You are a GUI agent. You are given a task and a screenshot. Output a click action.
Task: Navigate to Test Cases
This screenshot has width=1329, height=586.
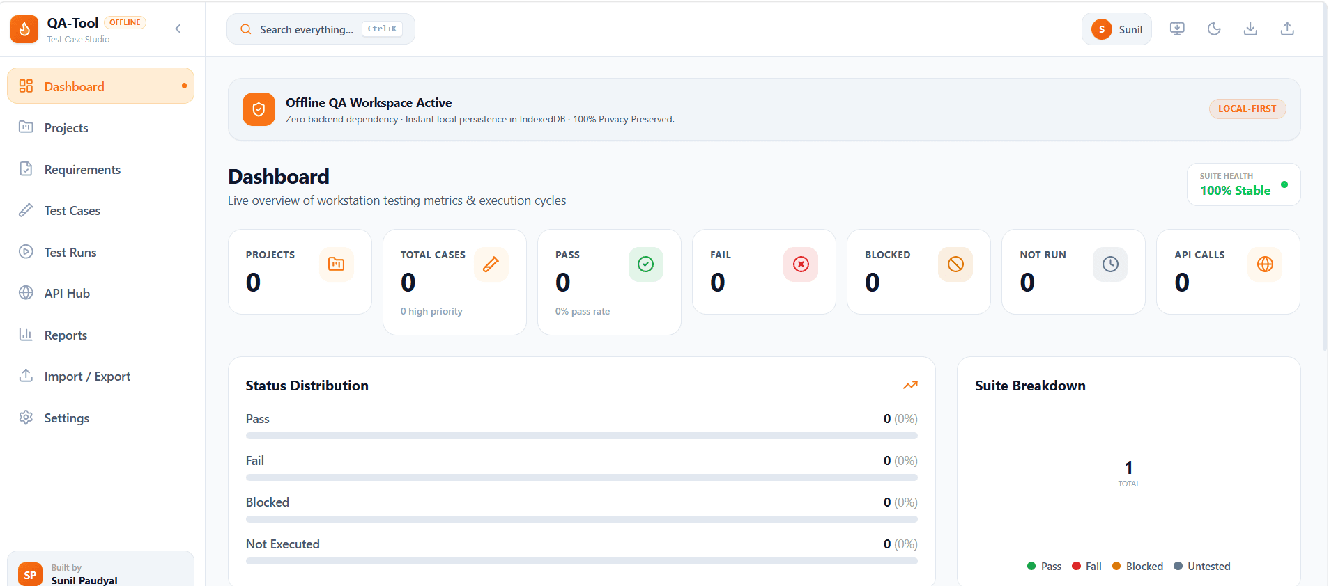point(100,210)
